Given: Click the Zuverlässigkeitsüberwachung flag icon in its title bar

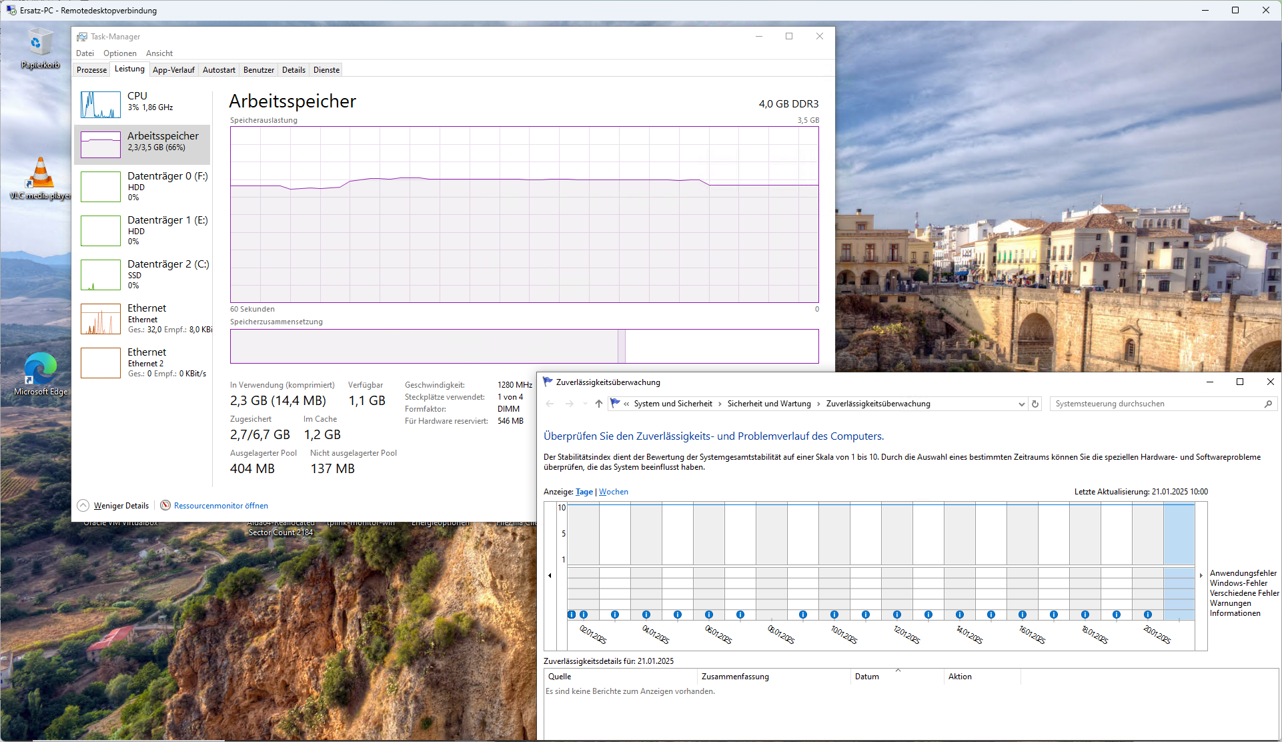Looking at the screenshot, I should [548, 382].
